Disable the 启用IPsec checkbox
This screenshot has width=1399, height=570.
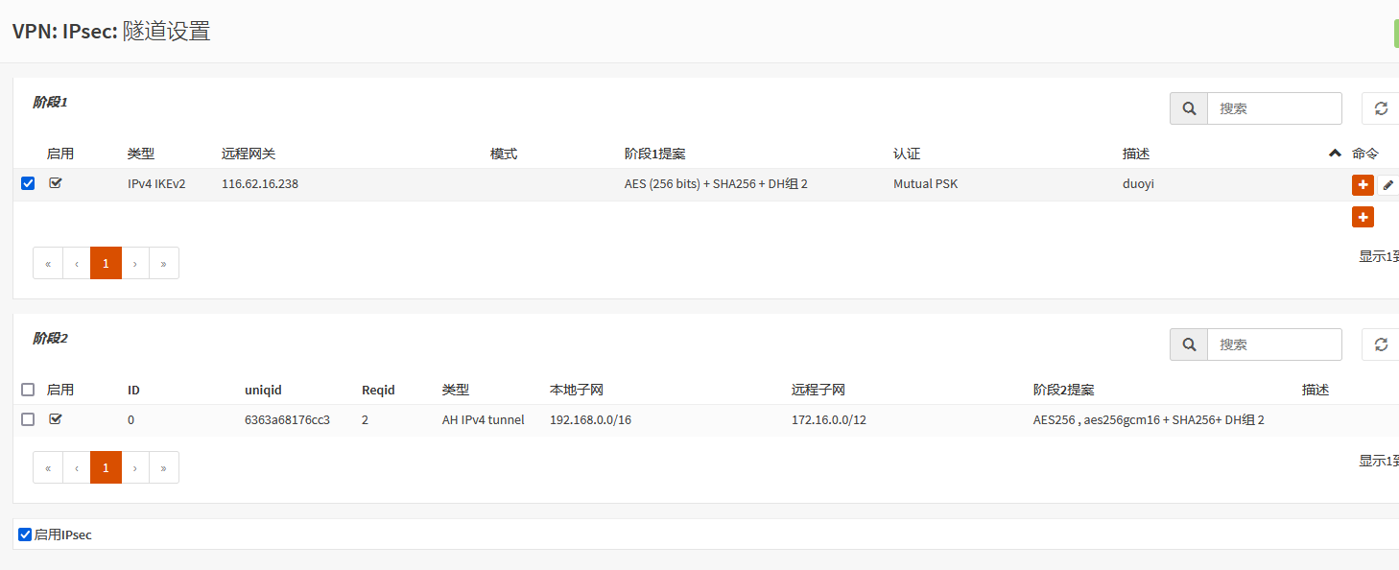point(26,534)
